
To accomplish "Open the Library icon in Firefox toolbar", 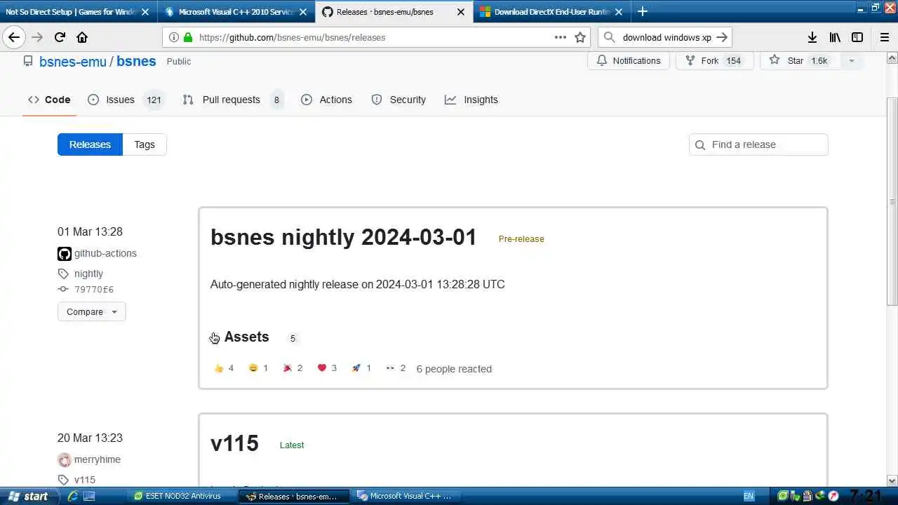I will tap(835, 37).
